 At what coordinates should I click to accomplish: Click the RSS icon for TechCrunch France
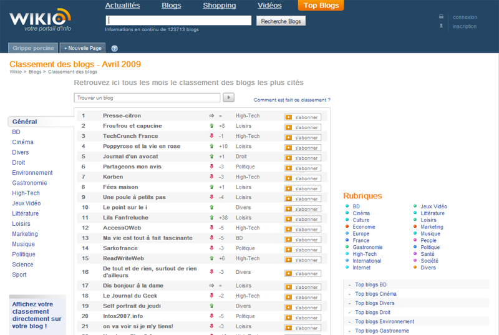coord(289,137)
